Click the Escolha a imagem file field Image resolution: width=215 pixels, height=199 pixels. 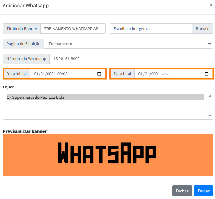151,29
